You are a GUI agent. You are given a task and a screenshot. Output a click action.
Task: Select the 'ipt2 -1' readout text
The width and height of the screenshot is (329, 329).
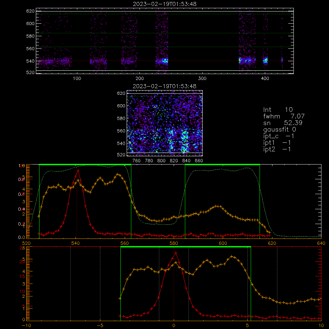(x=277, y=149)
